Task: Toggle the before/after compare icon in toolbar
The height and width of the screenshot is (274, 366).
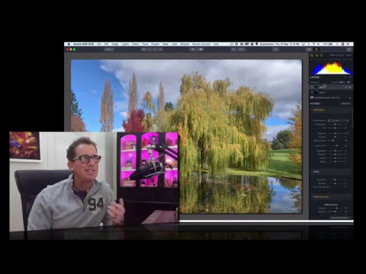Action: point(201,49)
